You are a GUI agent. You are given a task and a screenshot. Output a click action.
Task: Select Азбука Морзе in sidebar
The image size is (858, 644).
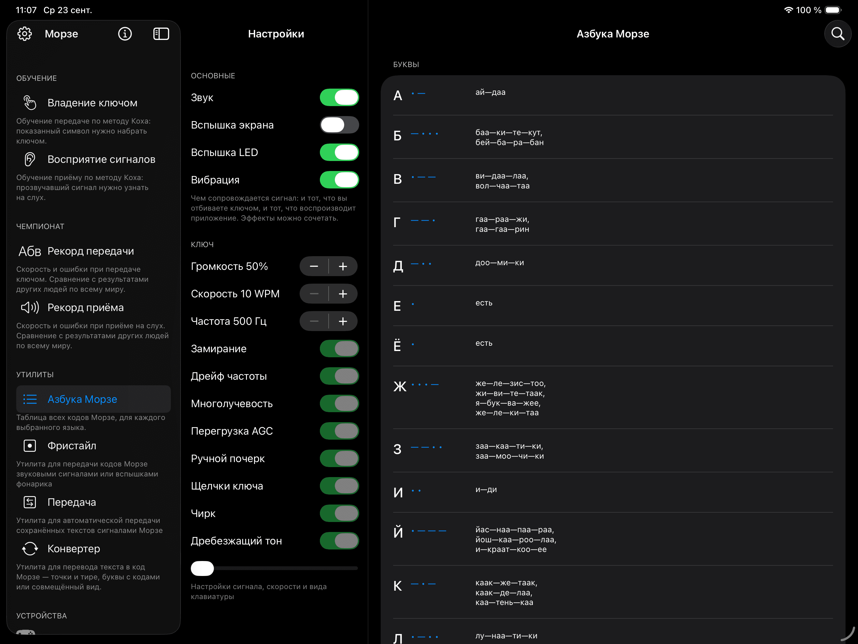pos(94,399)
